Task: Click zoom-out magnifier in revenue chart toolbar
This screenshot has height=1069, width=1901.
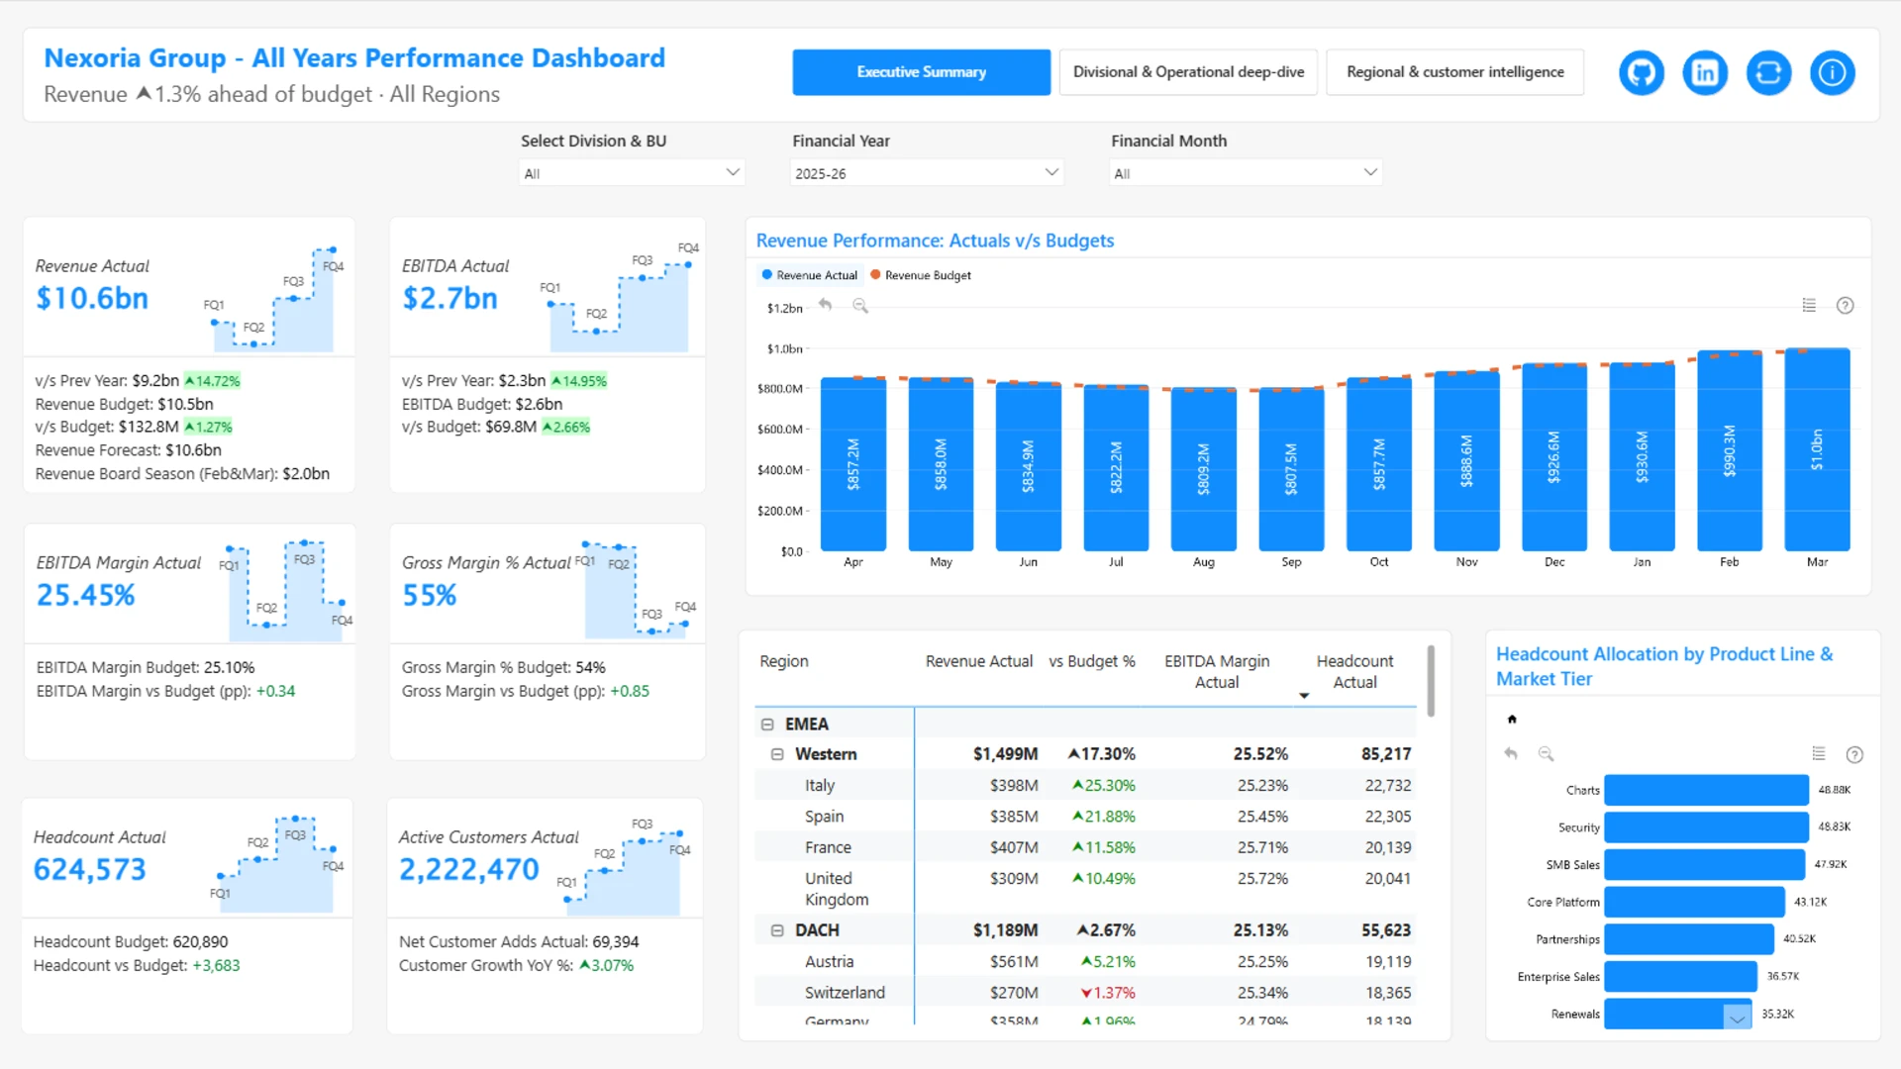Action: tap(860, 306)
